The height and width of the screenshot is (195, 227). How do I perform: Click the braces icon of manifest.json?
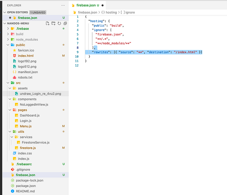[15, 72]
